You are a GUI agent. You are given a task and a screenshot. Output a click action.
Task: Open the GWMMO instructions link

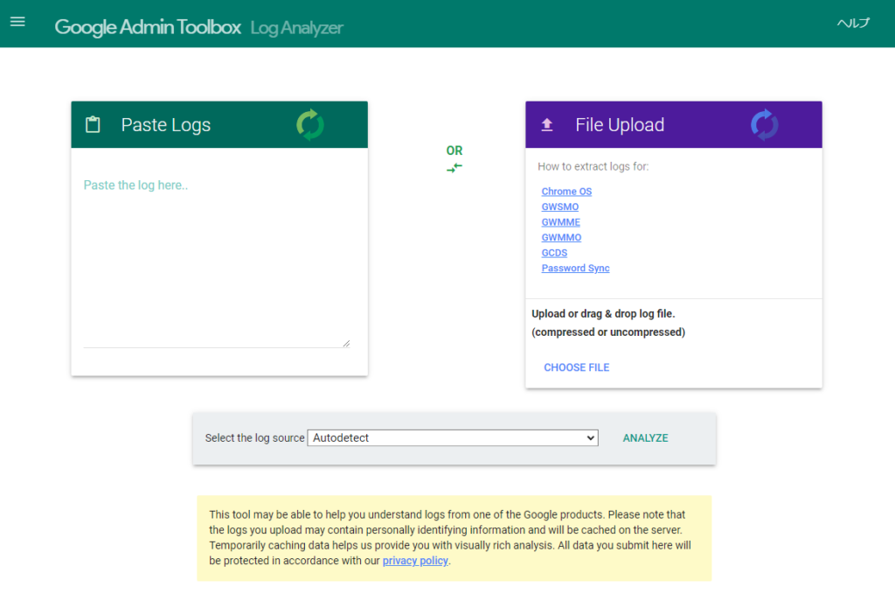point(561,237)
